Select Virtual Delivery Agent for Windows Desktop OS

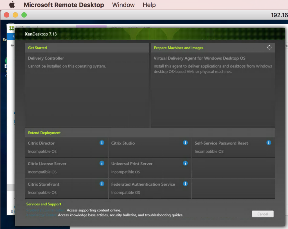[x=213, y=90]
